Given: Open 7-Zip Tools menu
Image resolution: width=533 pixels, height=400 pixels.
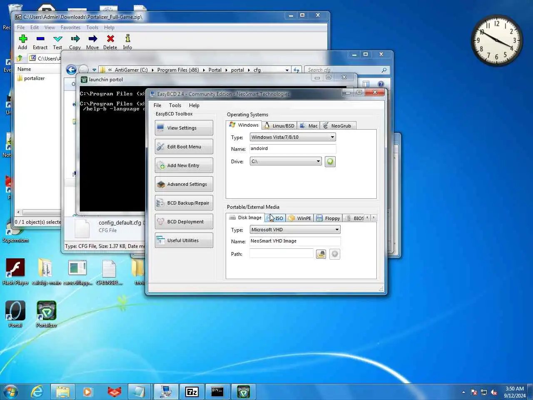Looking at the screenshot, I should coord(92,27).
